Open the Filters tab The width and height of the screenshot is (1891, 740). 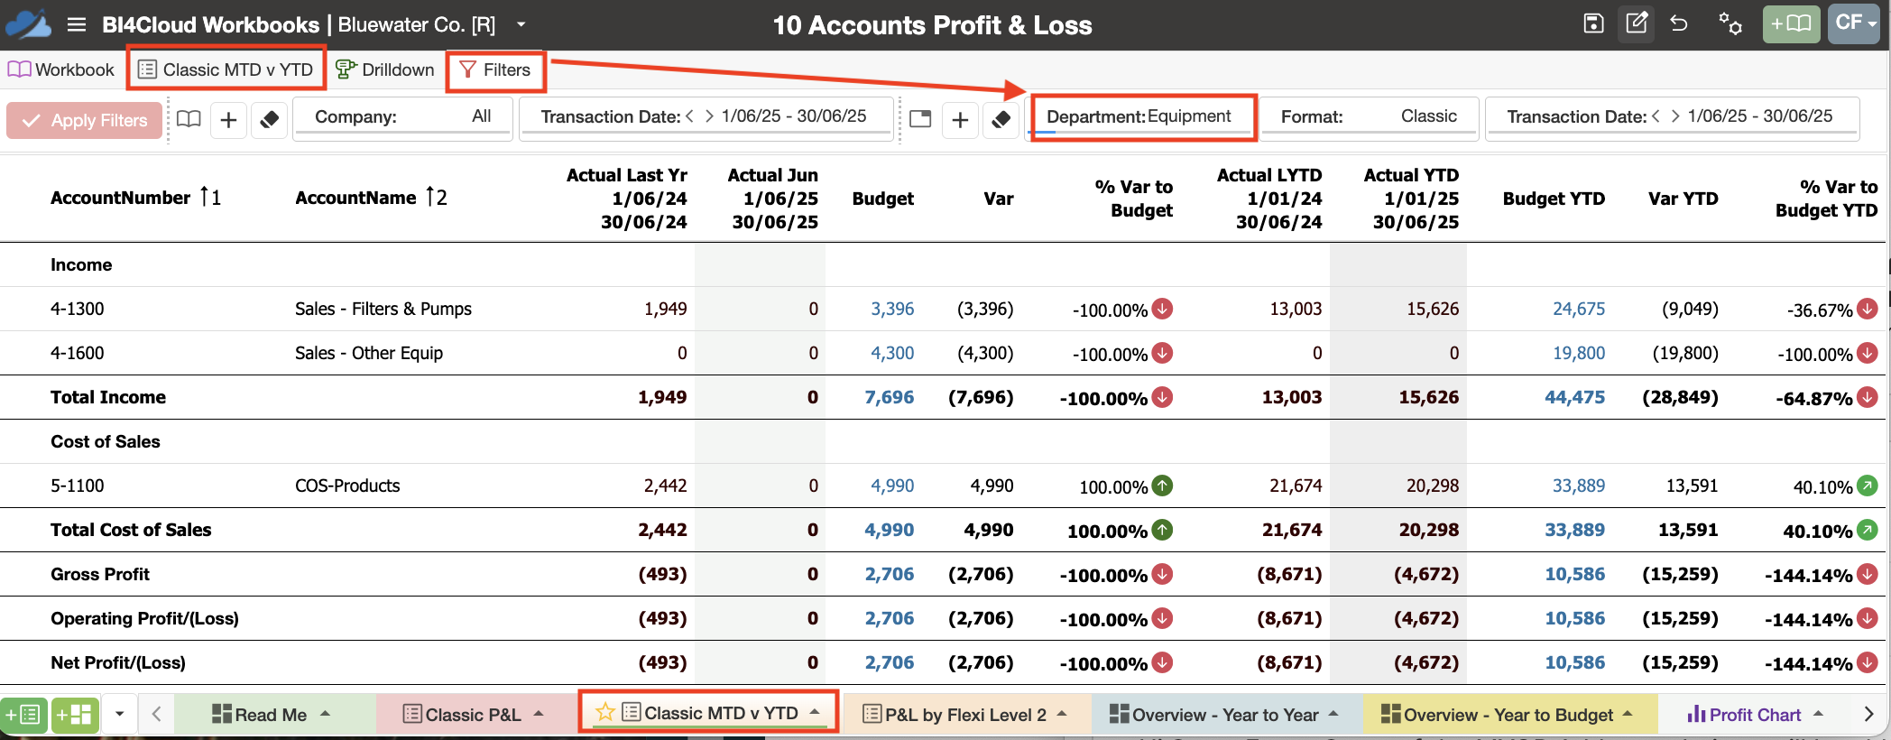pos(495,69)
